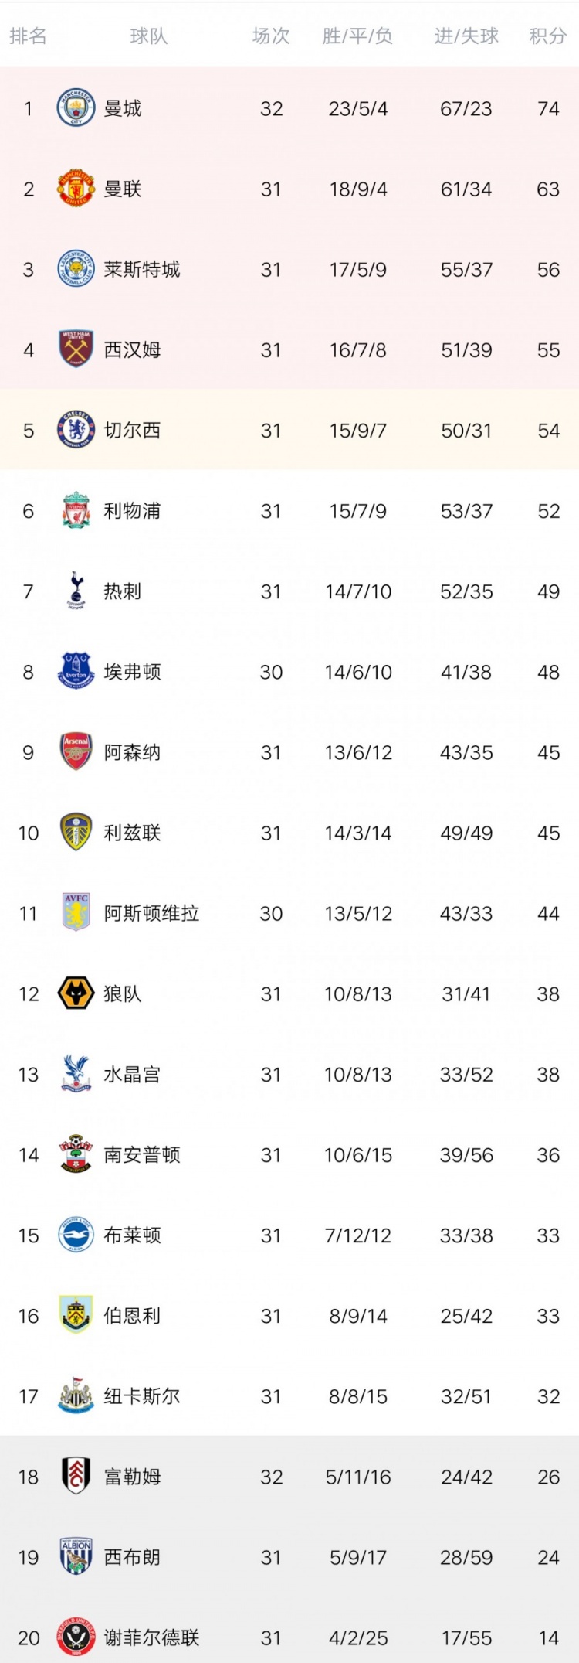Open the 阿斯顿维拉 team name link
Viewport: 579px width, 1663px height.
pyautogui.click(x=152, y=913)
